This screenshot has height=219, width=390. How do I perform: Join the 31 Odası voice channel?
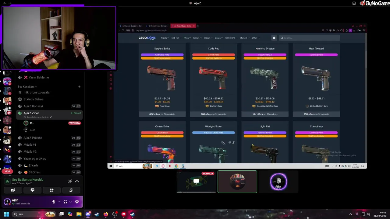(49, 172)
